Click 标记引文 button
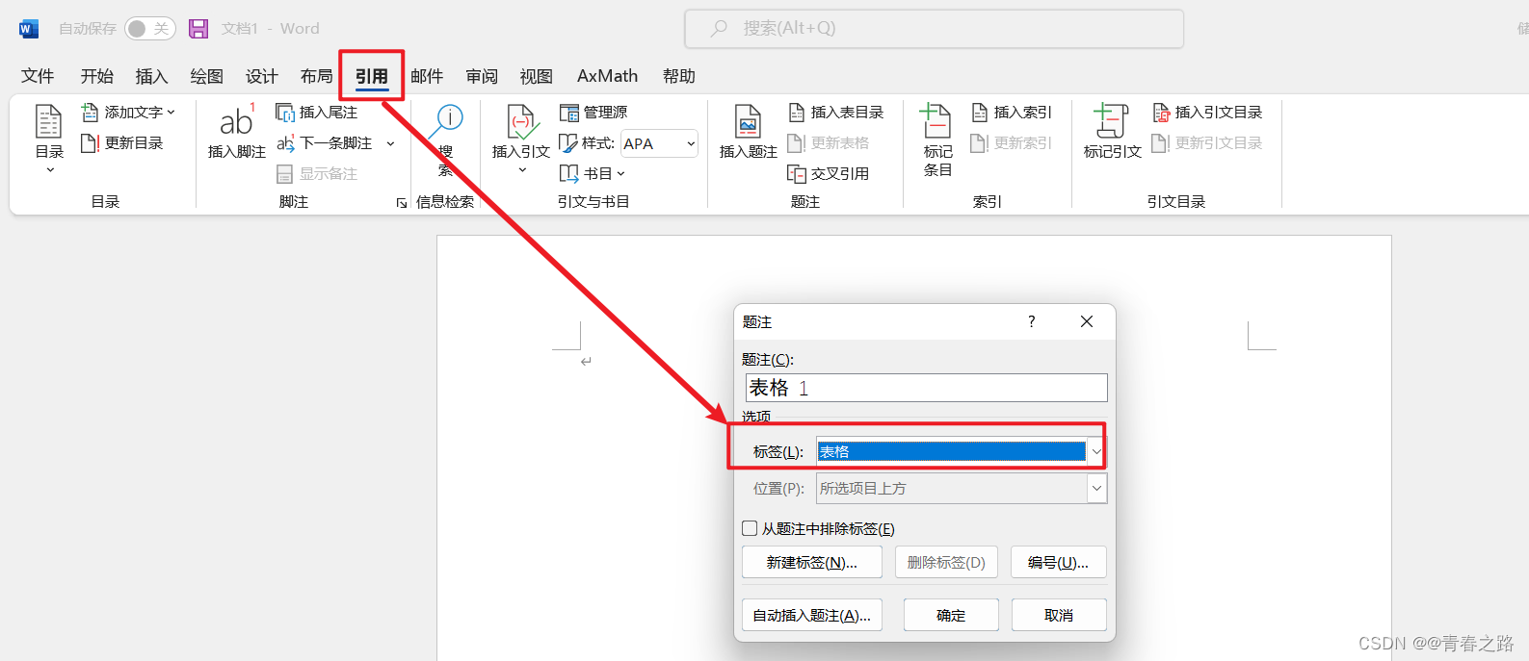Screen dimensions: 1529x661 tap(1112, 132)
